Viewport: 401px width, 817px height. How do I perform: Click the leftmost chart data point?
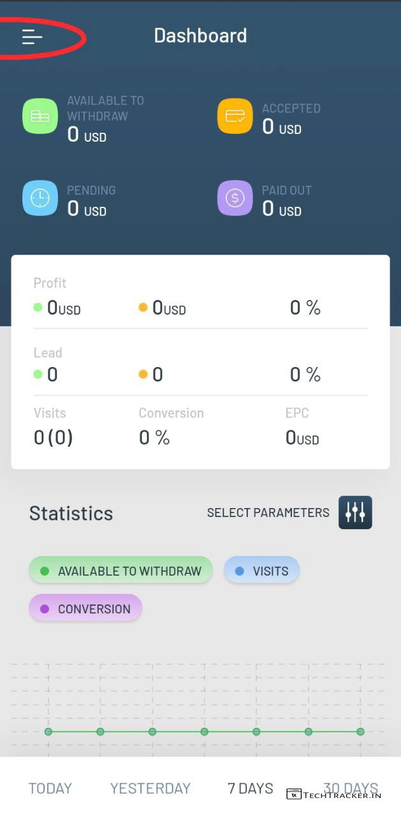[48, 731]
